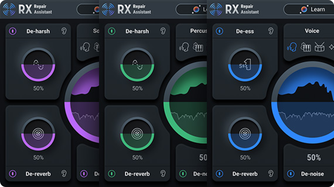This screenshot has width=334, height=187.
Task: Bypass De-reverb in the green panel
Action: 112,174
